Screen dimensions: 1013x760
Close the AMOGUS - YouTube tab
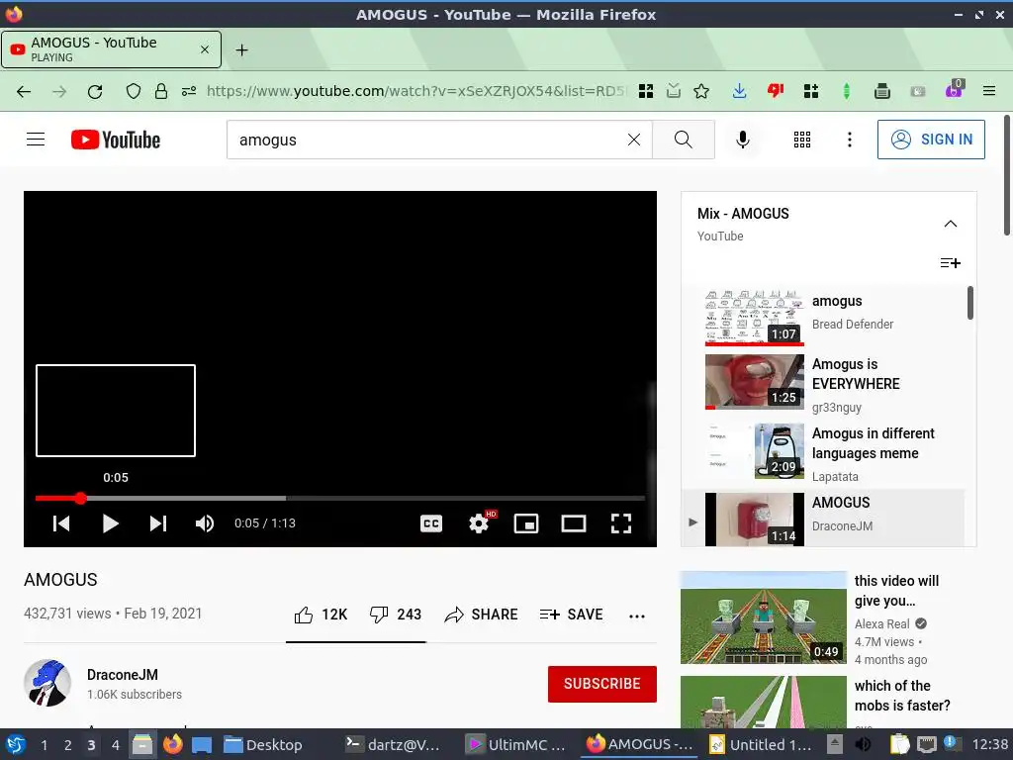pos(204,49)
